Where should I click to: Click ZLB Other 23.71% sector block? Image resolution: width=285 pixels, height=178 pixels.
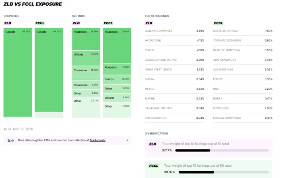pos(86,107)
